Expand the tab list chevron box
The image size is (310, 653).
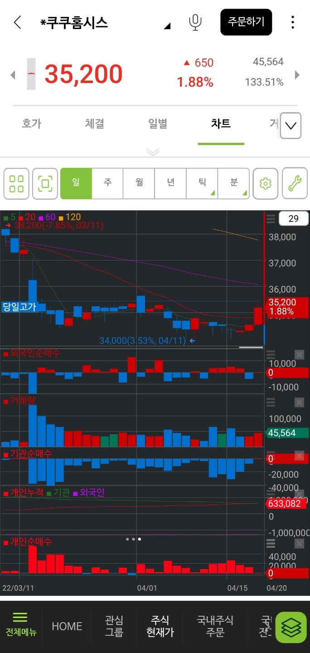tap(291, 125)
